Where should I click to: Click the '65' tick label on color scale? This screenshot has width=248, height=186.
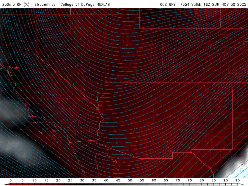(166, 180)
